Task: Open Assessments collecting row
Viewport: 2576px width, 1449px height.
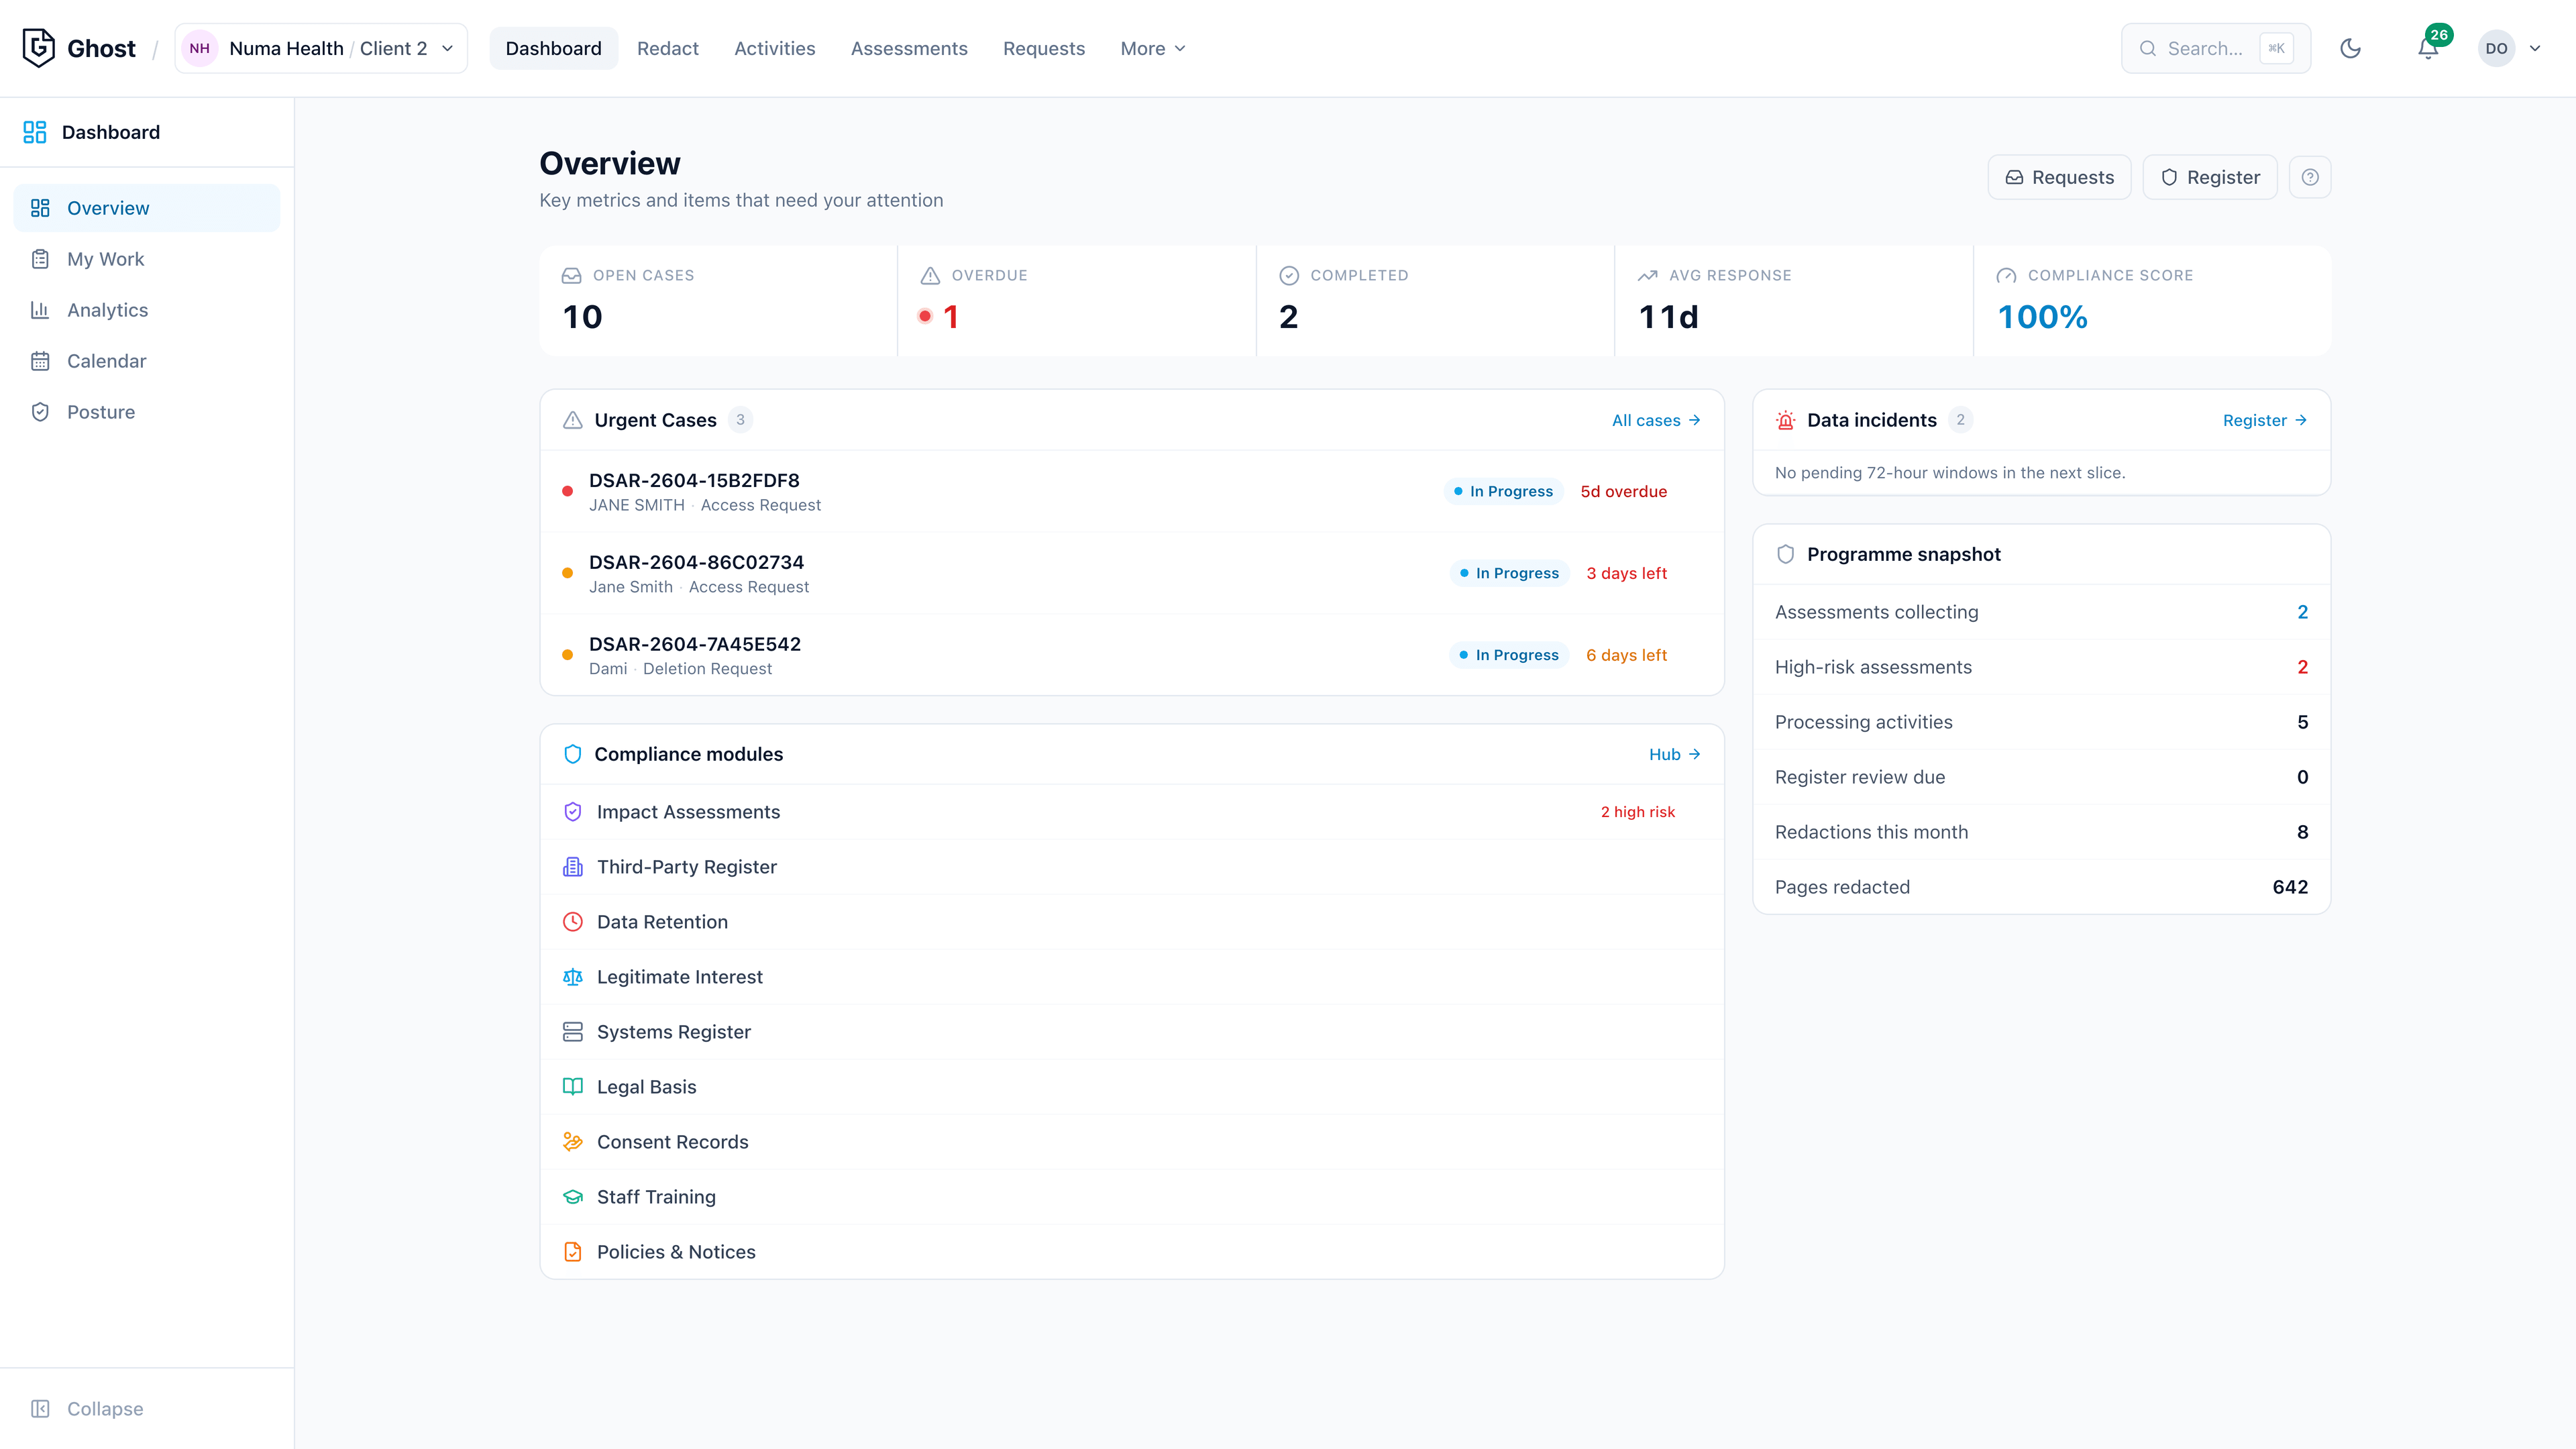Action: (2041, 612)
